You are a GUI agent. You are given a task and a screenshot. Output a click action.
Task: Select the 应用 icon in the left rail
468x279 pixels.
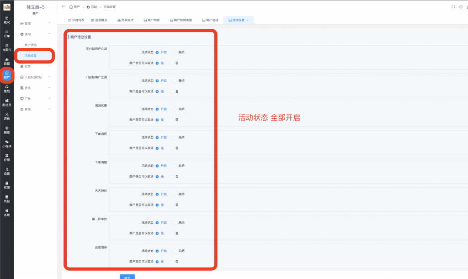[x=6, y=158]
